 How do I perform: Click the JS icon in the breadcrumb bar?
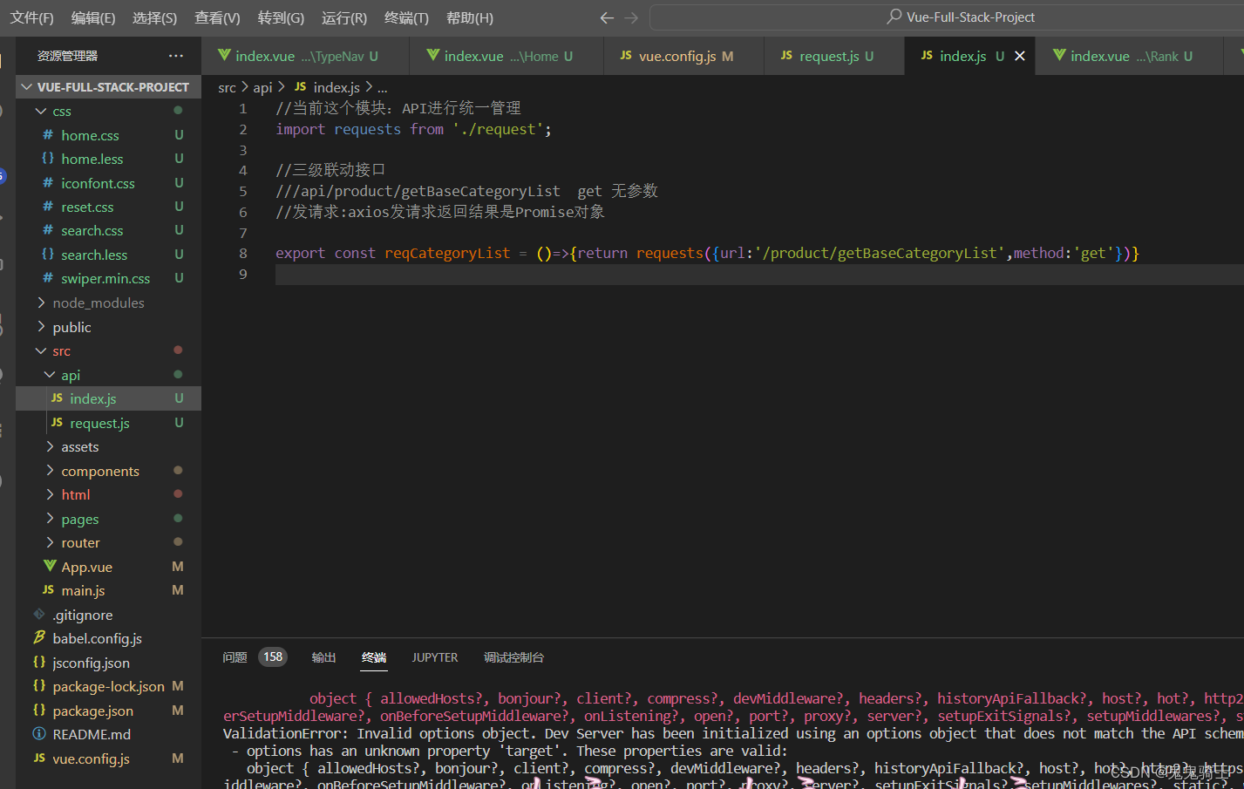300,87
